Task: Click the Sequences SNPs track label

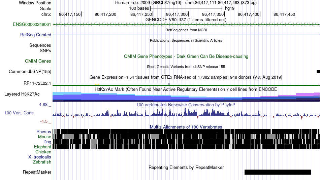Action: [40, 48]
